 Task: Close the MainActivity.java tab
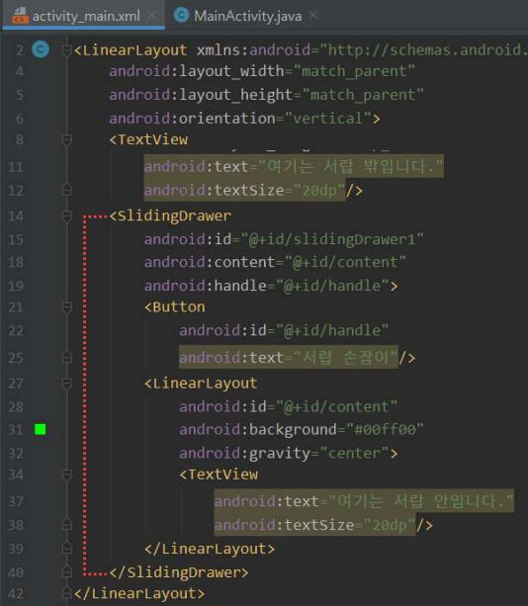313,15
